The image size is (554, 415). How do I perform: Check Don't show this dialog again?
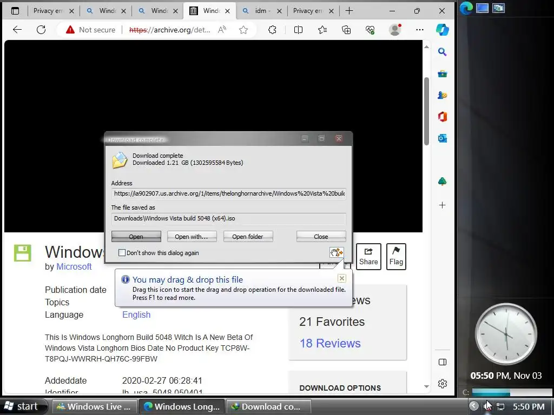click(x=122, y=253)
